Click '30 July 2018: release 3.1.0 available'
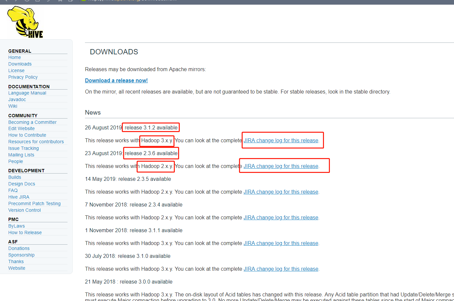454x301 pixels. (x=128, y=256)
